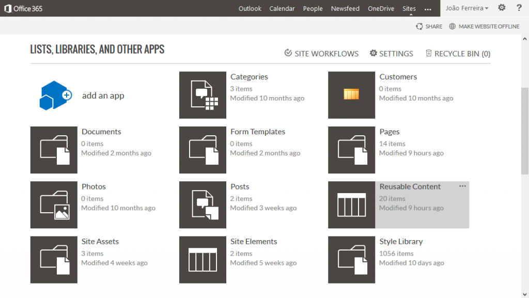Screen dimensions: 529x298
Task: Open the Recycle Bin (0) link
Action: tap(458, 54)
